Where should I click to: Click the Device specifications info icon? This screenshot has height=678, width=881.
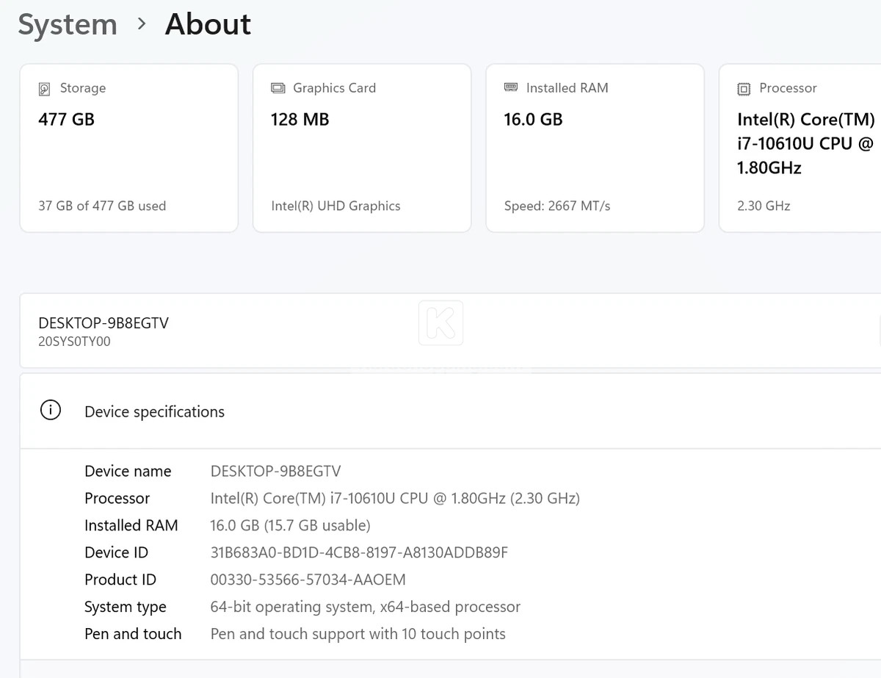click(x=51, y=411)
